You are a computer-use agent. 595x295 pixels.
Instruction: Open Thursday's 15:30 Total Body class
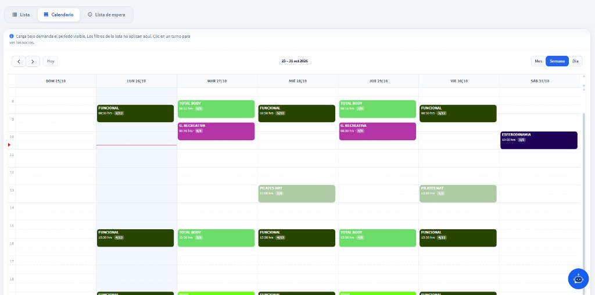tap(378, 238)
